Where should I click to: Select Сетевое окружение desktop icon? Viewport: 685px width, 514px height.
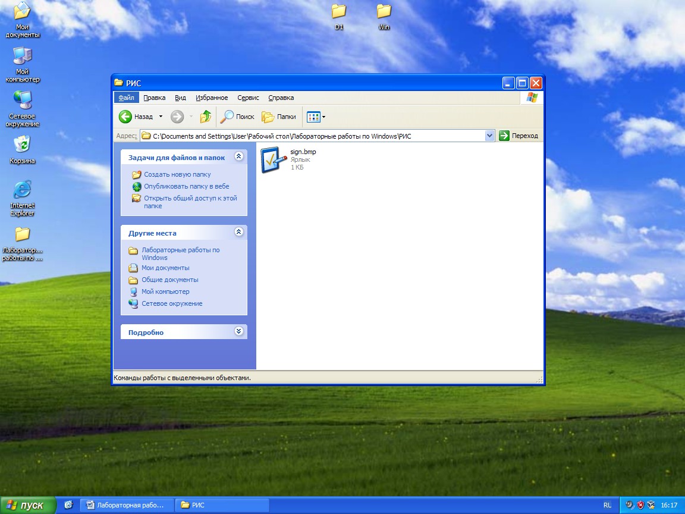[22, 109]
